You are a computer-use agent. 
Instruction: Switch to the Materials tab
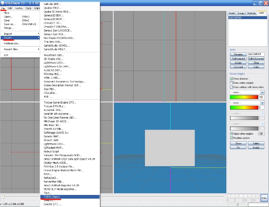(x=252, y=13)
